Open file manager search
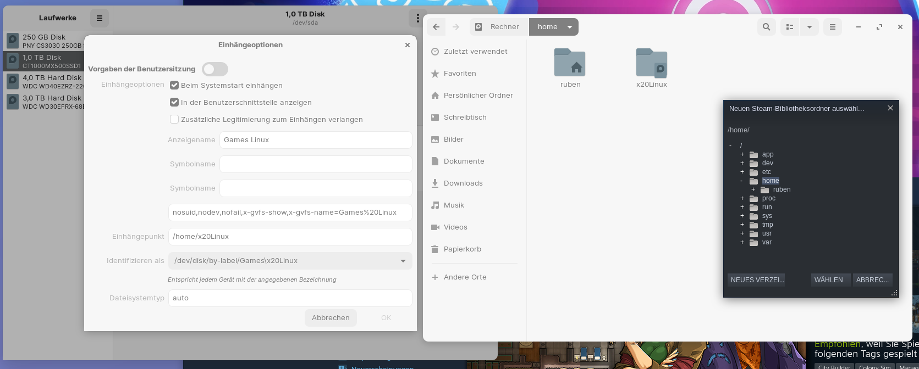The image size is (919, 369). 767,27
